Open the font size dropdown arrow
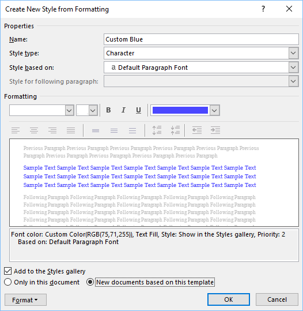This screenshot has height=311, width=303. [x=93, y=110]
